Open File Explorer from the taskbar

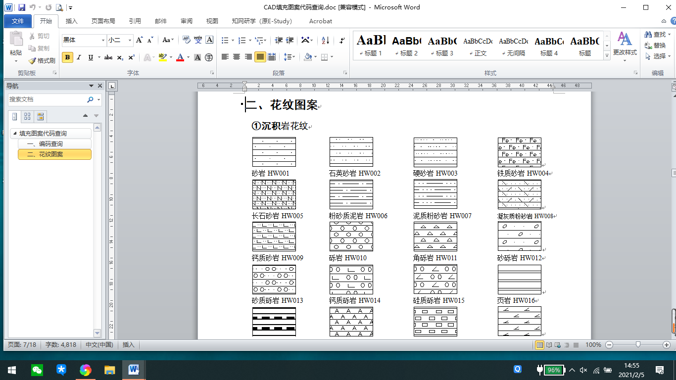coord(110,370)
